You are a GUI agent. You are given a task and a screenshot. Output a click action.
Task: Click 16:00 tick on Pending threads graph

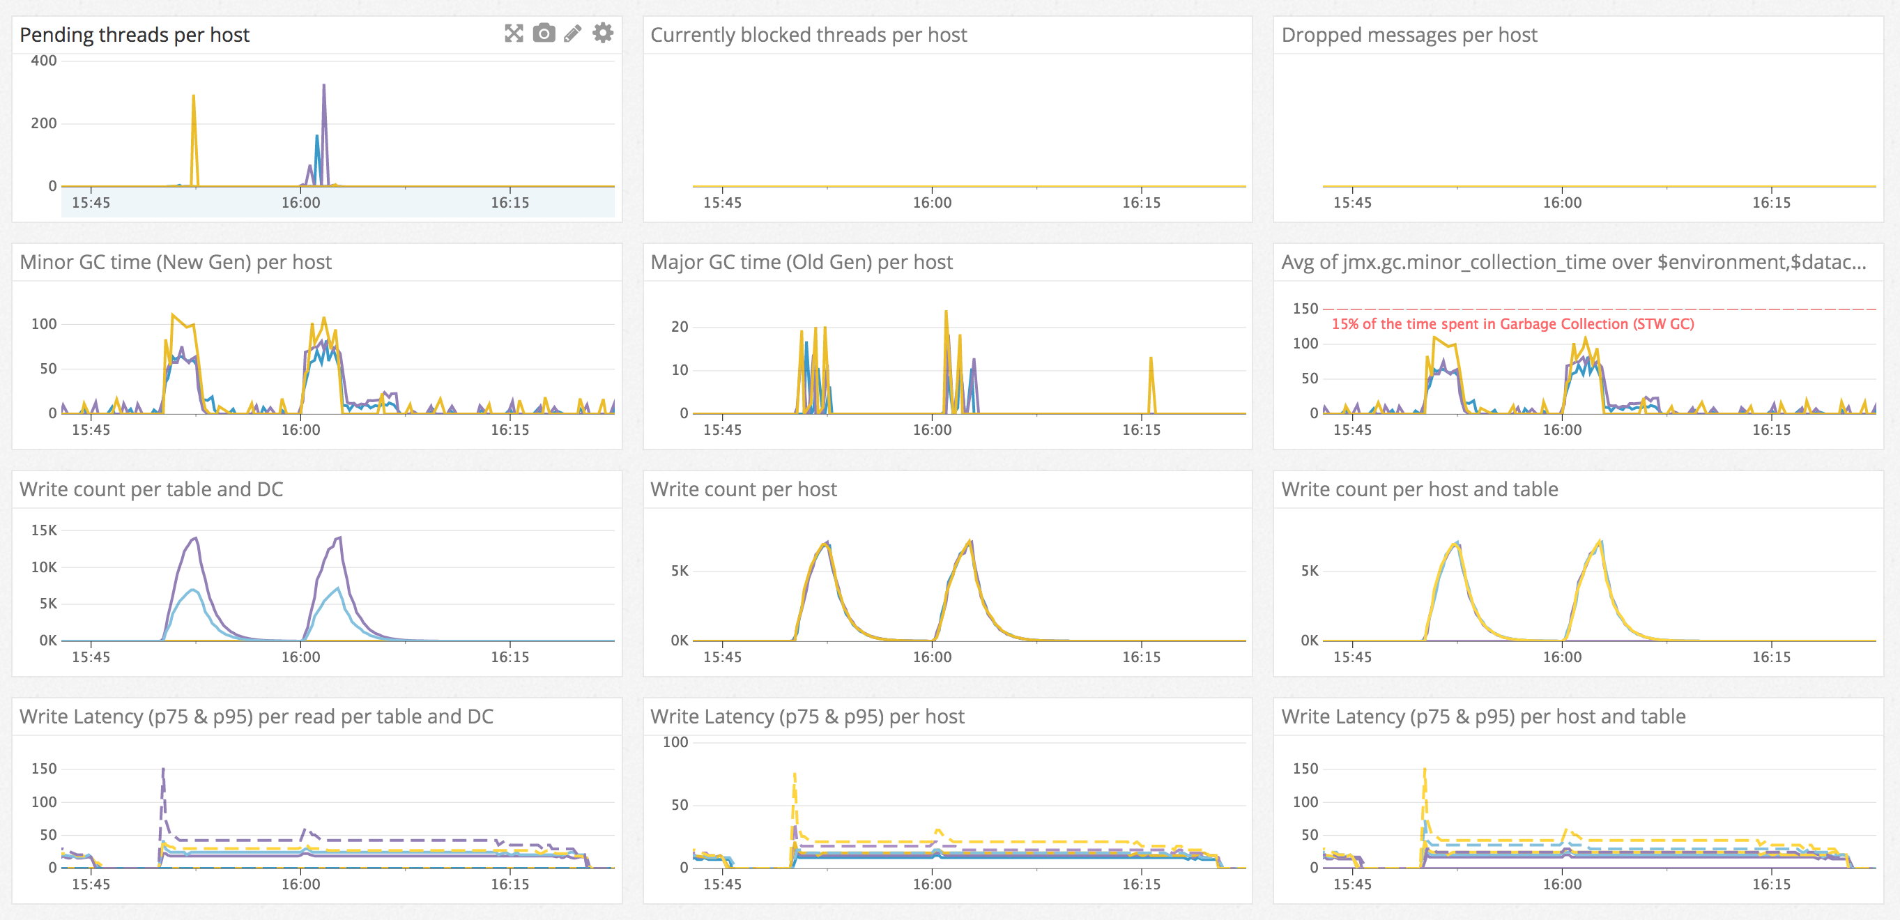(x=301, y=203)
